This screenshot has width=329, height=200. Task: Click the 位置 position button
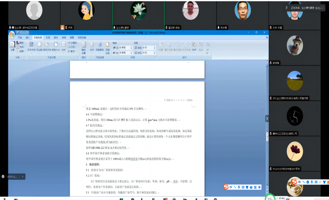161,46
